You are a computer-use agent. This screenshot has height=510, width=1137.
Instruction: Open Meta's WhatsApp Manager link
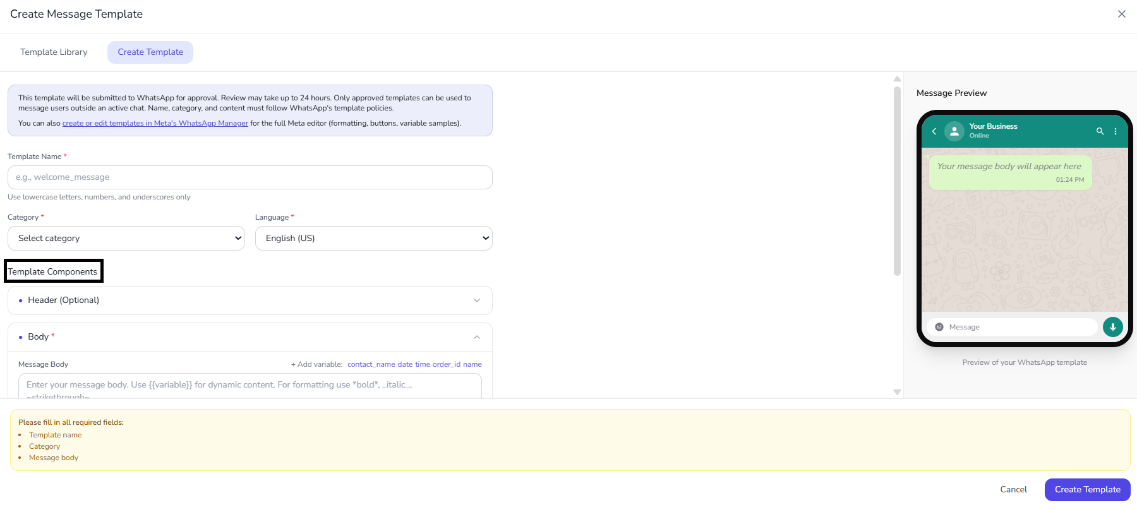[x=155, y=123]
